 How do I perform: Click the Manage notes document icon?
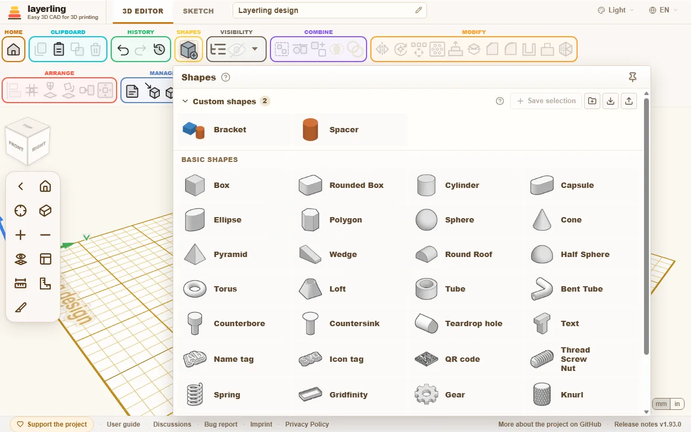pyautogui.click(x=132, y=91)
